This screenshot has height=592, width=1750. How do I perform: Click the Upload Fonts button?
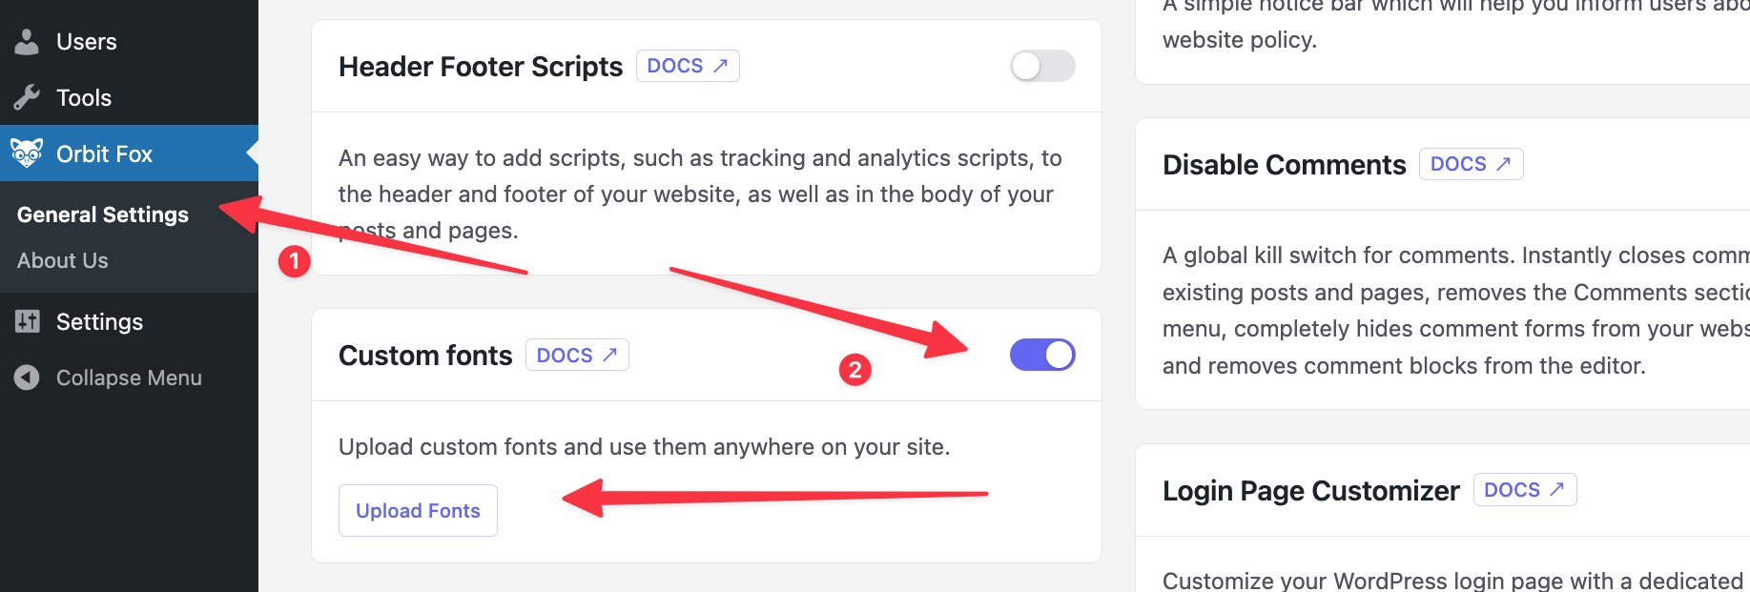pos(418,511)
